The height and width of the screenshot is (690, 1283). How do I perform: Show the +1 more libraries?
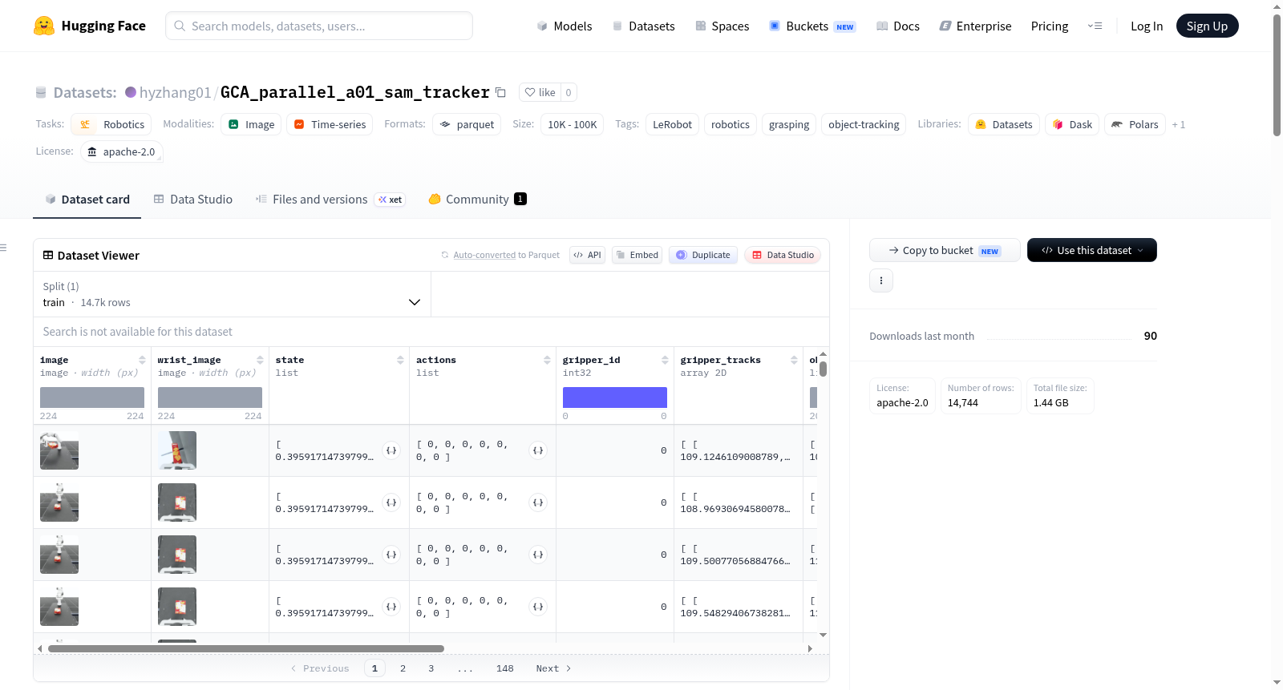click(1179, 124)
